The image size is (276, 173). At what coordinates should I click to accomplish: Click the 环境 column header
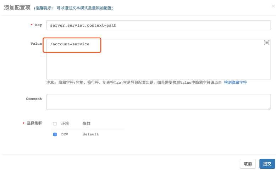pyautogui.click(x=65, y=124)
